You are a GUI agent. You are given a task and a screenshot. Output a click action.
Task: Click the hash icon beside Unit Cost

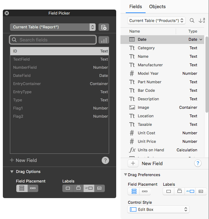point(132,133)
